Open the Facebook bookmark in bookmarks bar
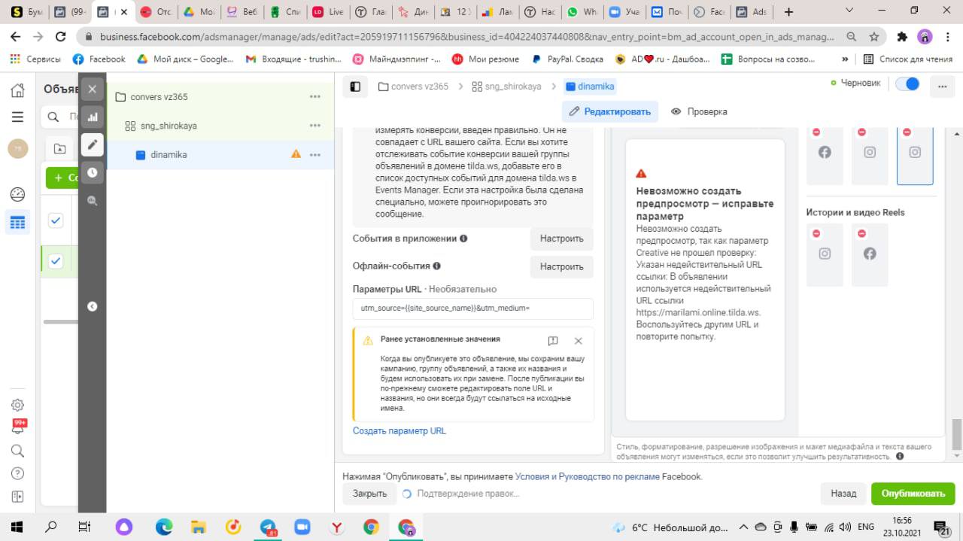The height and width of the screenshot is (541, 963). [x=99, y=59]
